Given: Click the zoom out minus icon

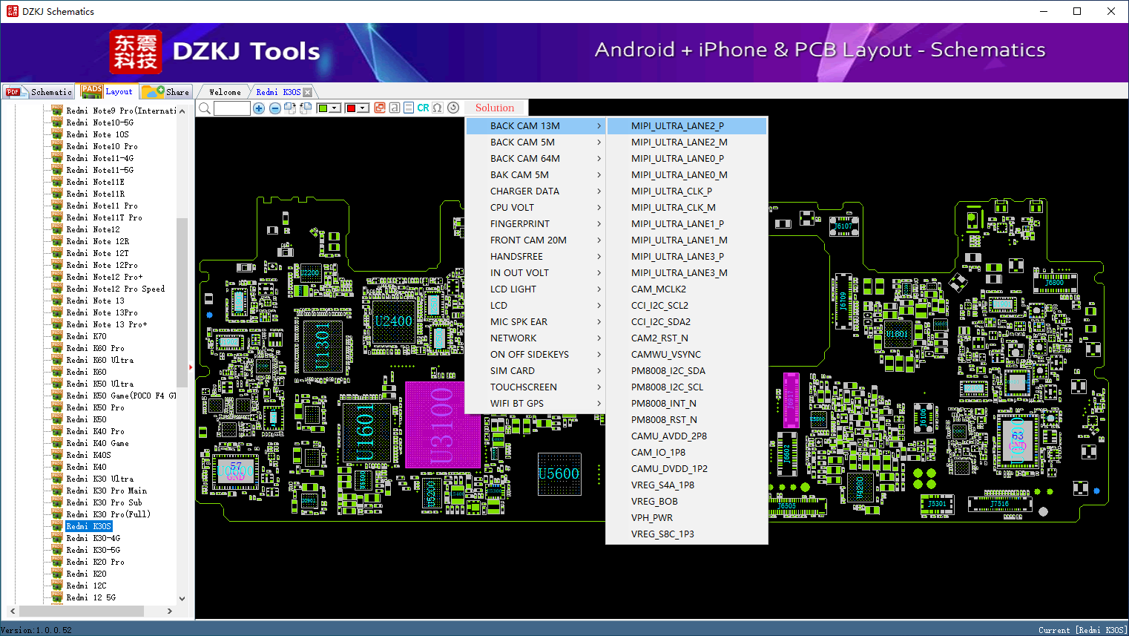Looking at the screenshot, I should [274, 108].
